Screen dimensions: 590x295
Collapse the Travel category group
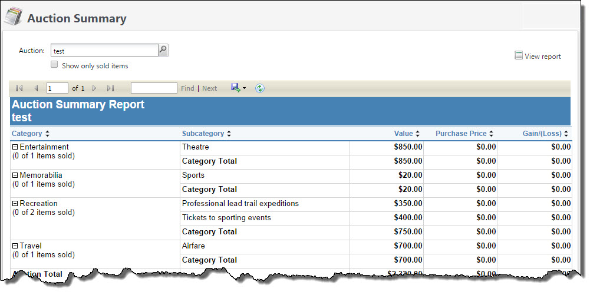point(15,246)
